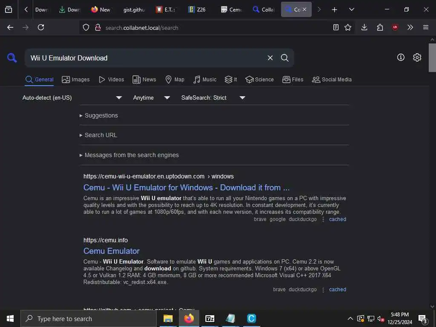Open Firefox application menu
This screenshot has height=327, width=436.
click(426, 27)
